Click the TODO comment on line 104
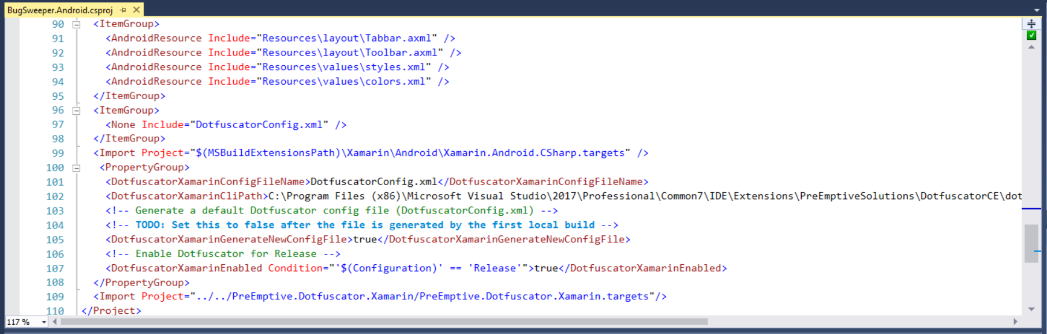 point(362,225)
